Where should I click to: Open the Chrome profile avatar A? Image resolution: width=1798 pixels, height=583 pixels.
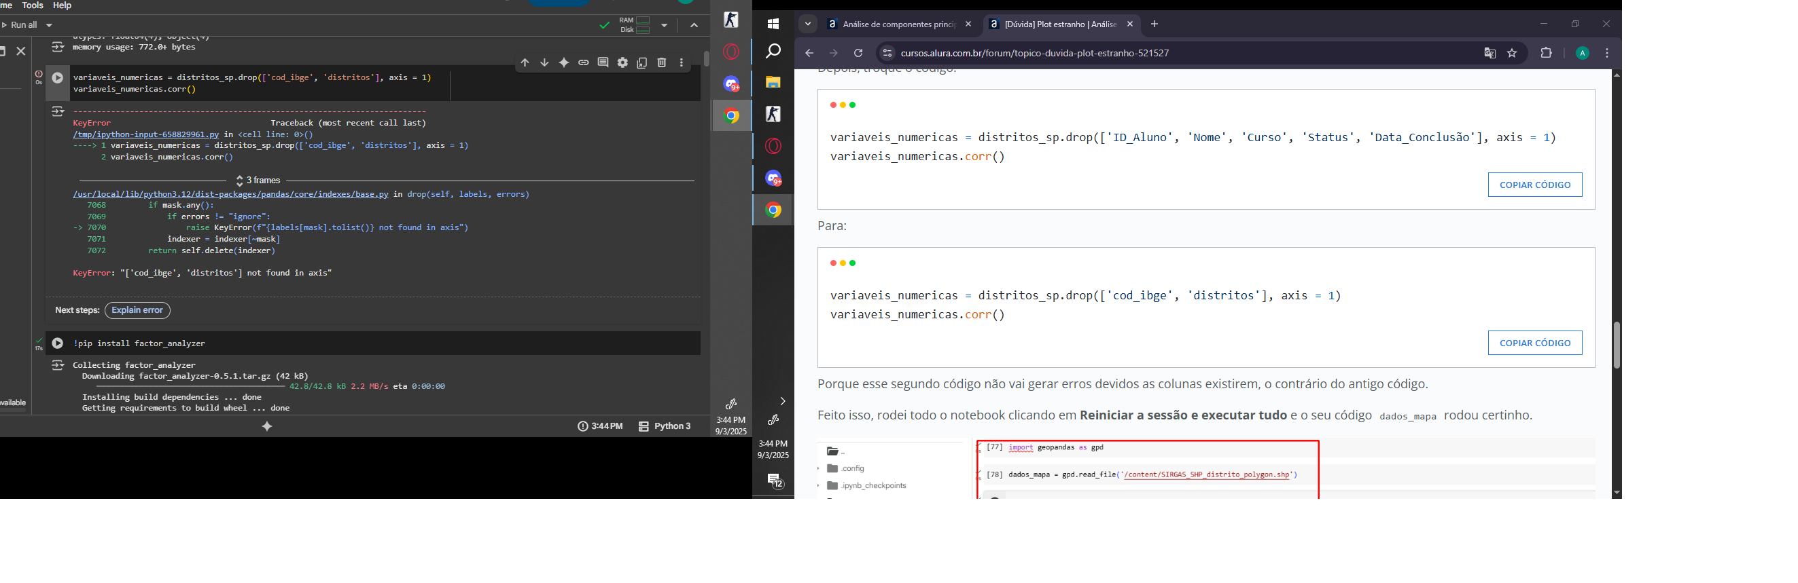(x=1583, y=53)
